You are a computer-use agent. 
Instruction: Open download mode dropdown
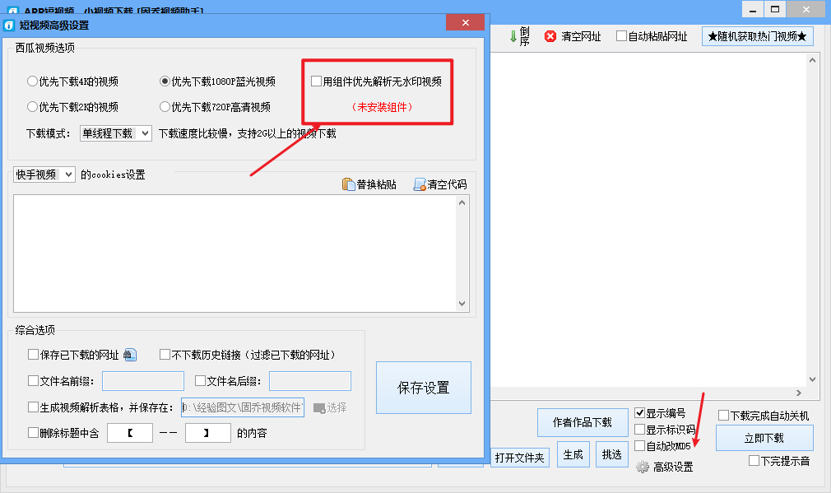[x=116, y=133]
